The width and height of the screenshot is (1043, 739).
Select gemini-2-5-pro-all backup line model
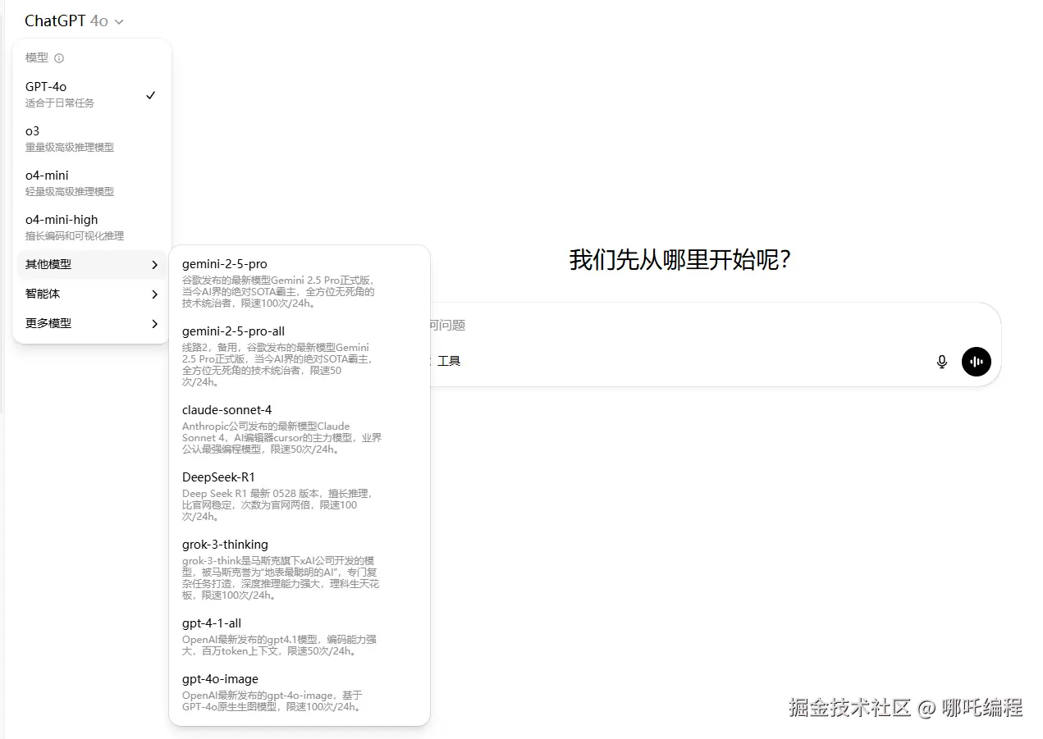299,356
